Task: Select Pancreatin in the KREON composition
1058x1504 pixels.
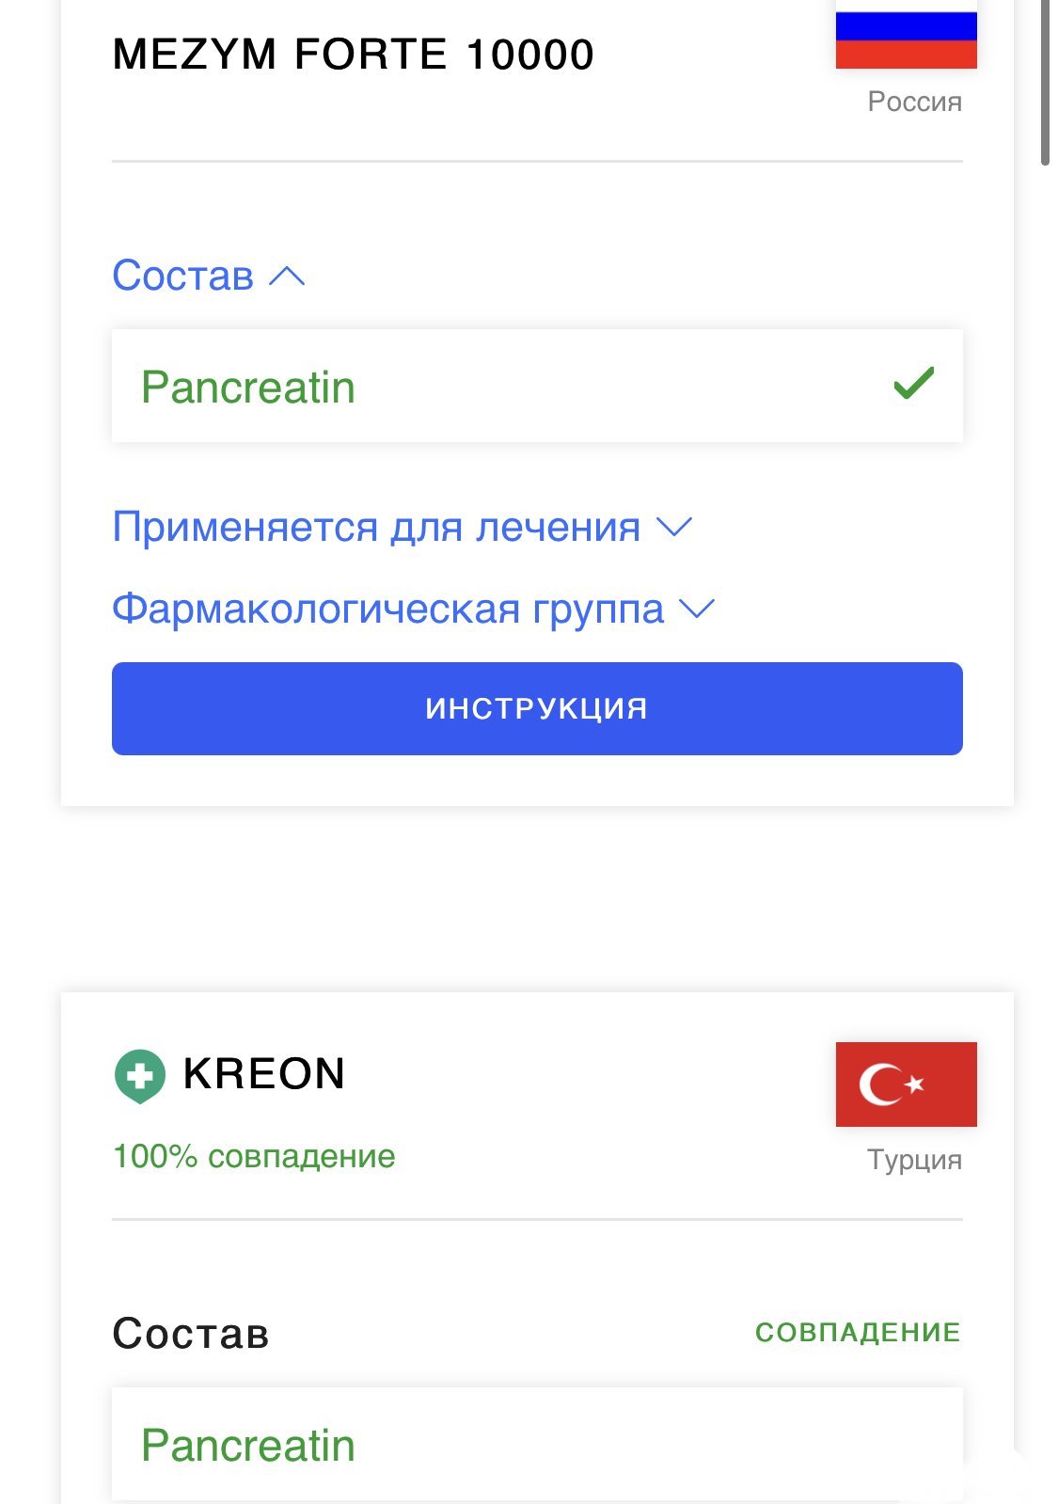Action: [248, 1445]
